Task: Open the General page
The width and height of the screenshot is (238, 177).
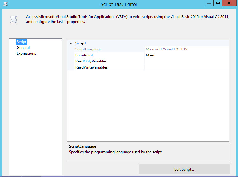Action: point(23,48)
